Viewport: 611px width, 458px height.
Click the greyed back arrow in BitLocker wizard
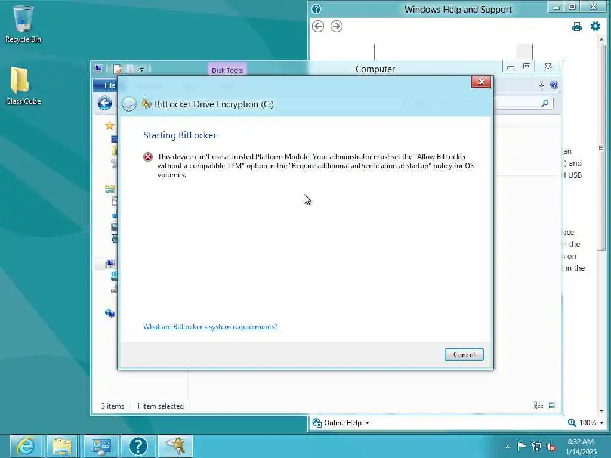129,104
